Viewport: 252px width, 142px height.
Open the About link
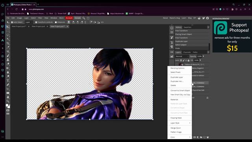pos(165,18)
